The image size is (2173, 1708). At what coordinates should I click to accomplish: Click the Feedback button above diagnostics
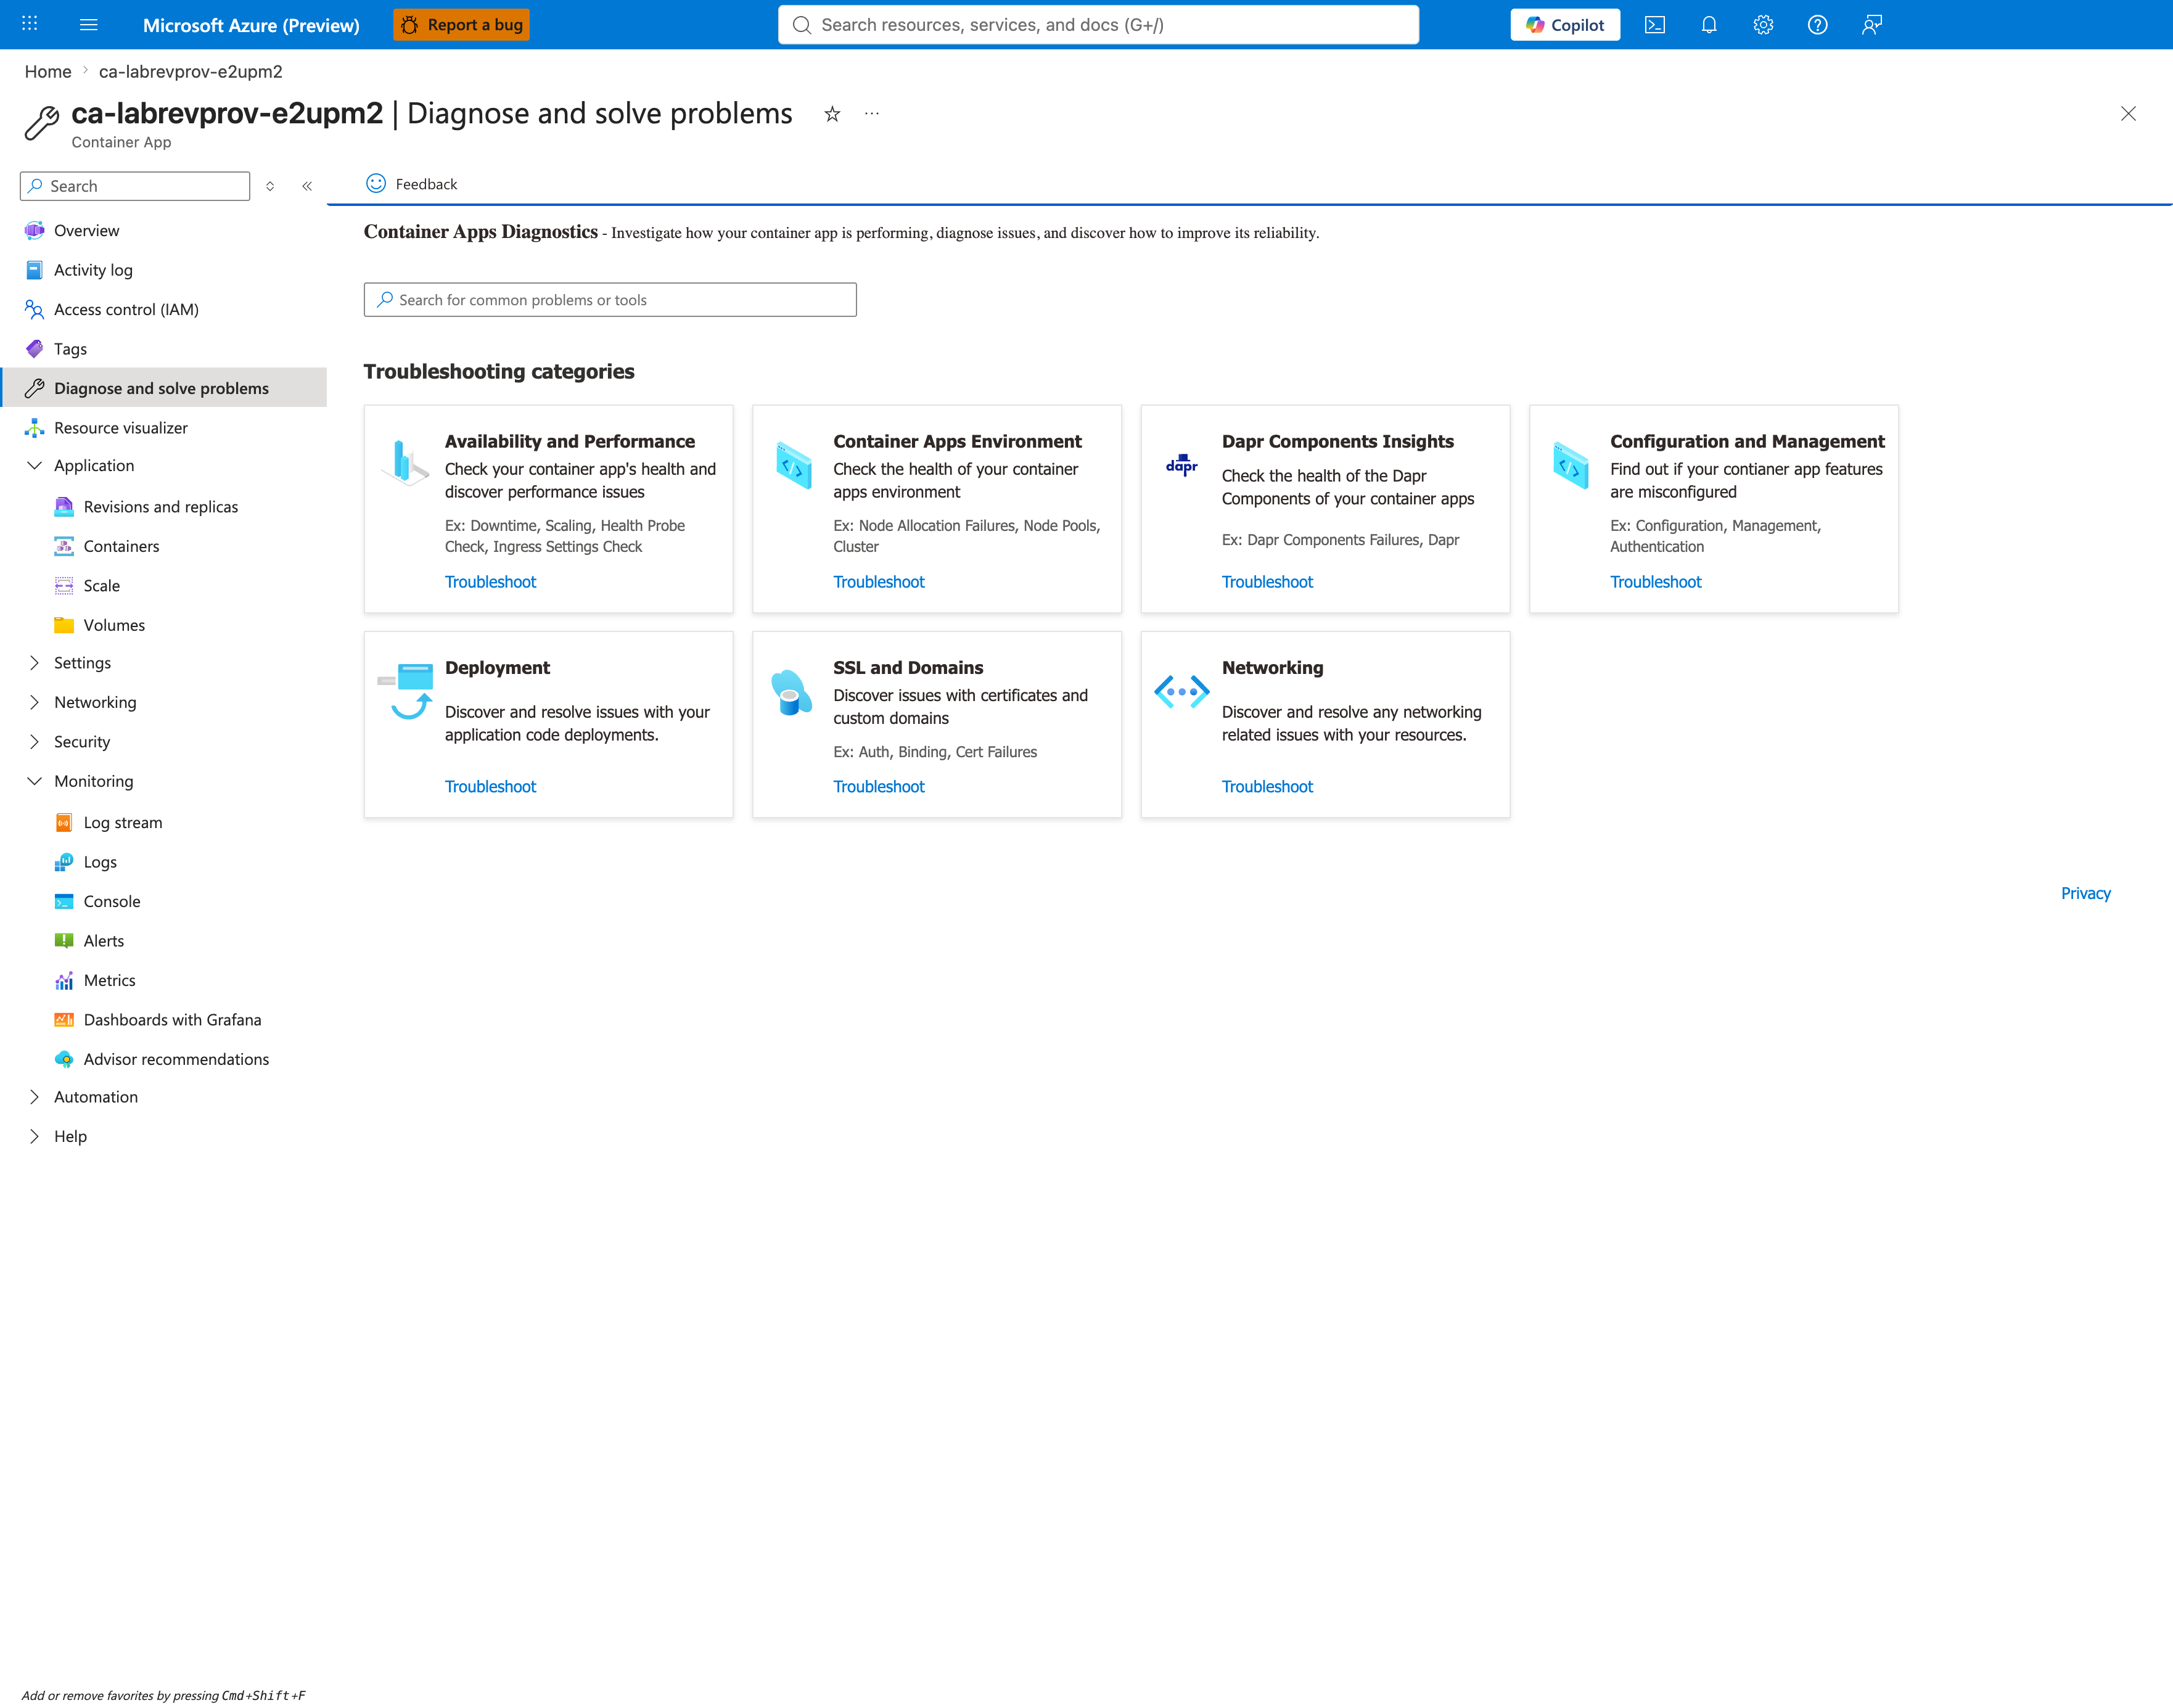tap(412, 184)
